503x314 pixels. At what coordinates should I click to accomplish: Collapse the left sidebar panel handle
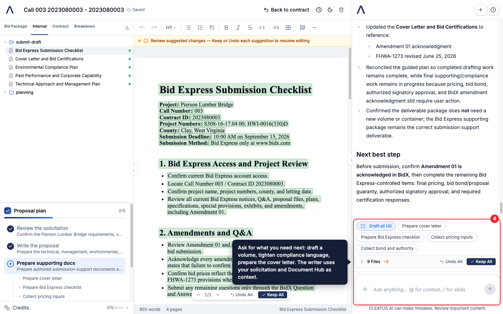(134, 167)
